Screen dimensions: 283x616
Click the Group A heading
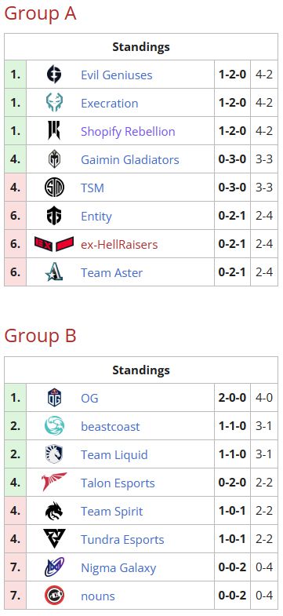[x=40, y=14]
